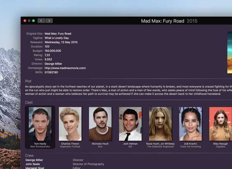Select Margaret Sixel in the Crew list
The width and height of the screenshot is (232, 169).
pyautogui.click(x=34, y=168)
